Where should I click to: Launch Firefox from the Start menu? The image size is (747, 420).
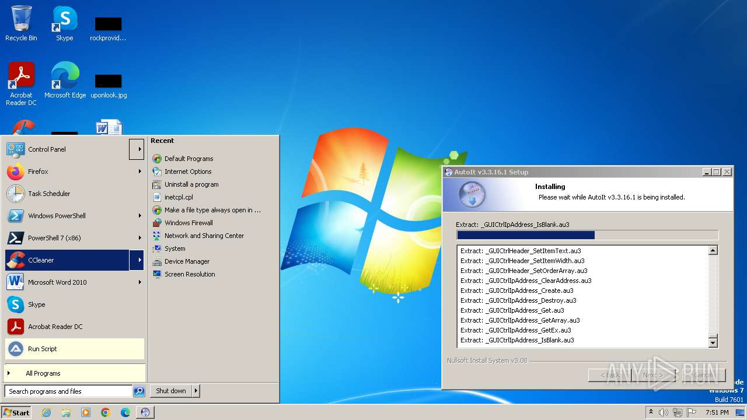click(67, 171)
